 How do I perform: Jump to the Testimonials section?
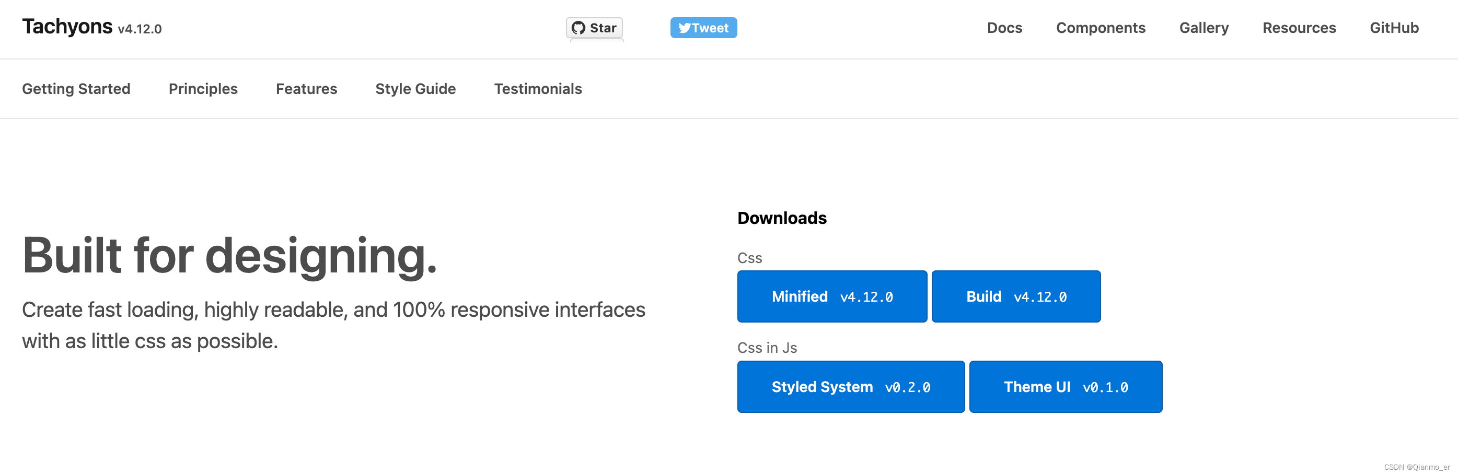[538, 89]
